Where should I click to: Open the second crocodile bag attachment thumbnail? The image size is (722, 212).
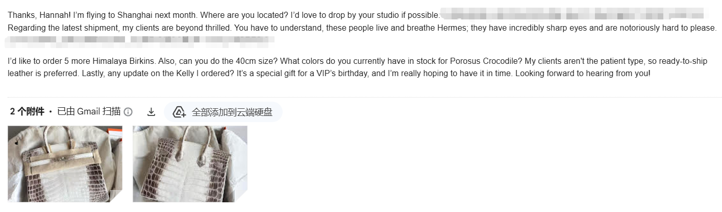(x=190, y=164)
